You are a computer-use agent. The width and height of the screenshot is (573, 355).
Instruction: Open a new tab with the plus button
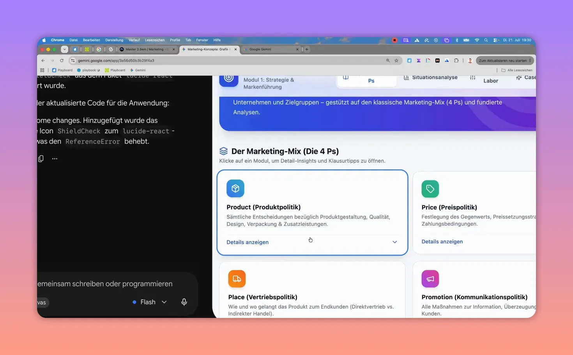click(307, 49)
